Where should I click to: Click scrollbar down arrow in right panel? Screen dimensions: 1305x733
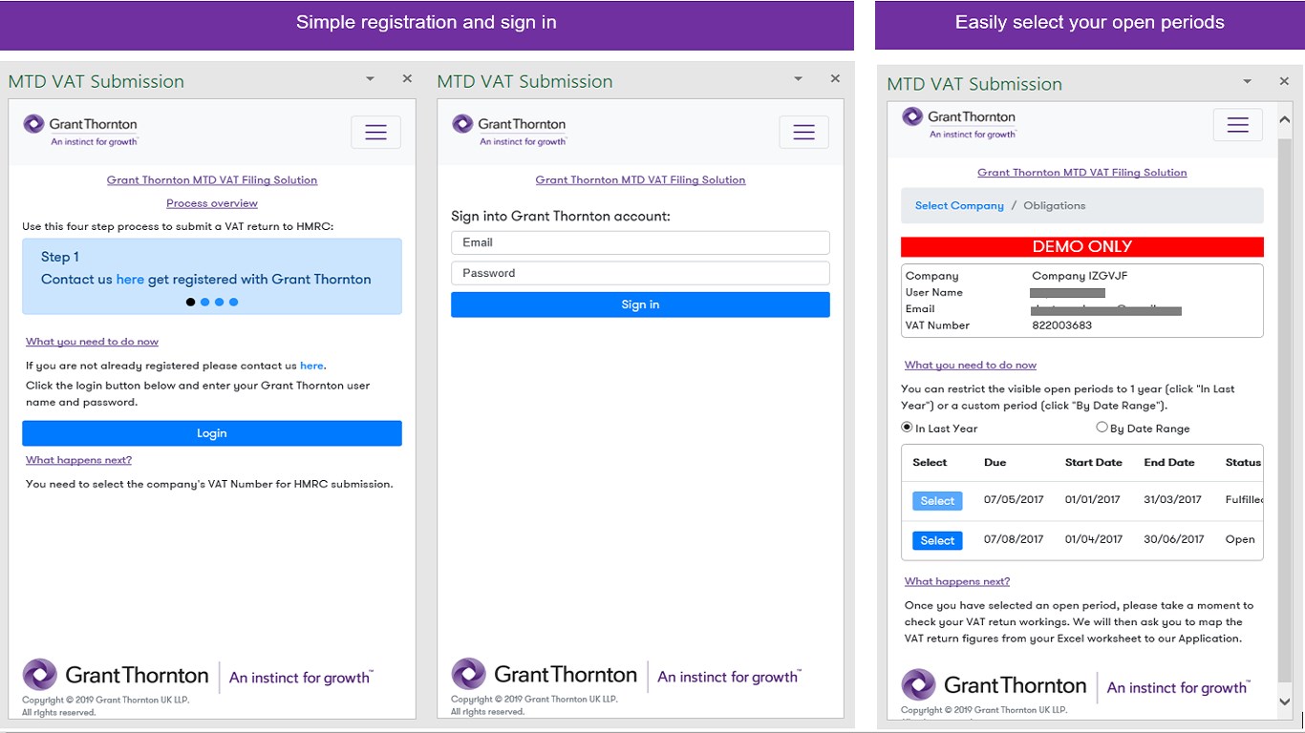(1285, 702)
